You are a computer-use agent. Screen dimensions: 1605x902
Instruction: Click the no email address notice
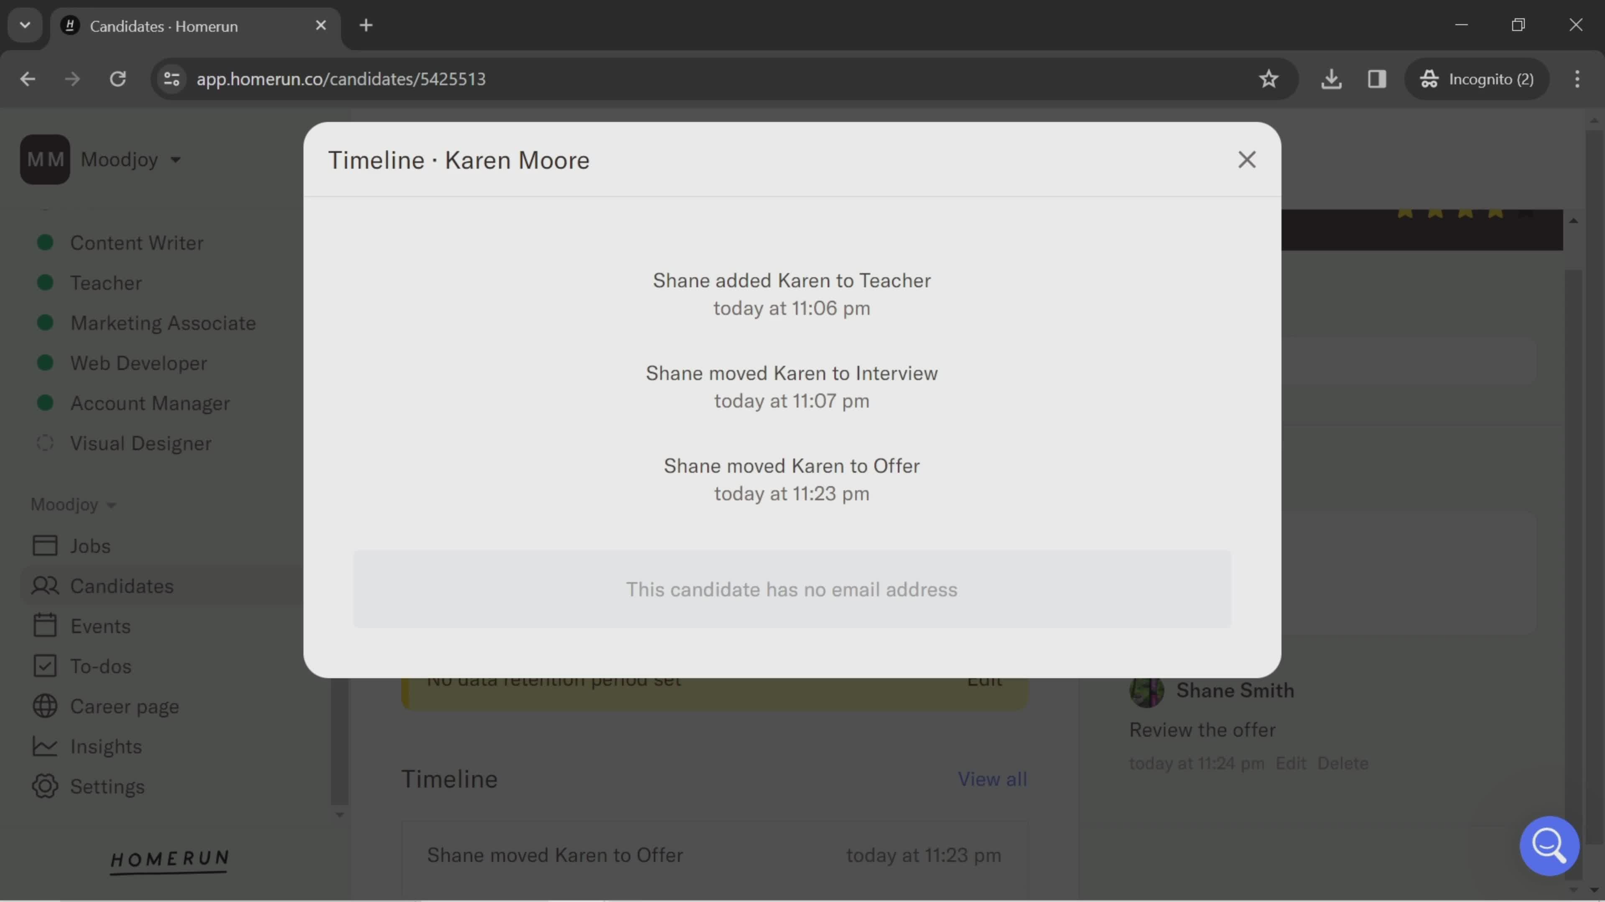coord(791,589)
